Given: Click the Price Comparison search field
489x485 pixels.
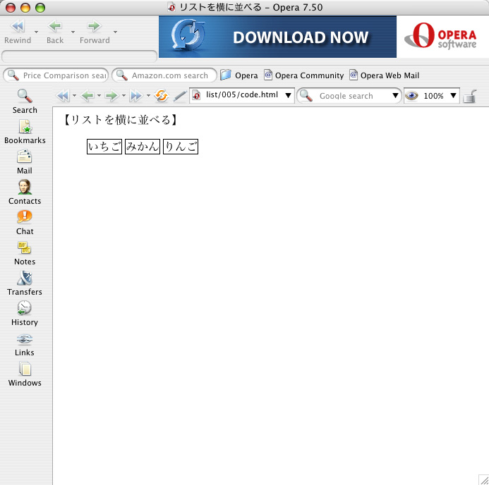Looking at the screenshot, I should 56,75.
